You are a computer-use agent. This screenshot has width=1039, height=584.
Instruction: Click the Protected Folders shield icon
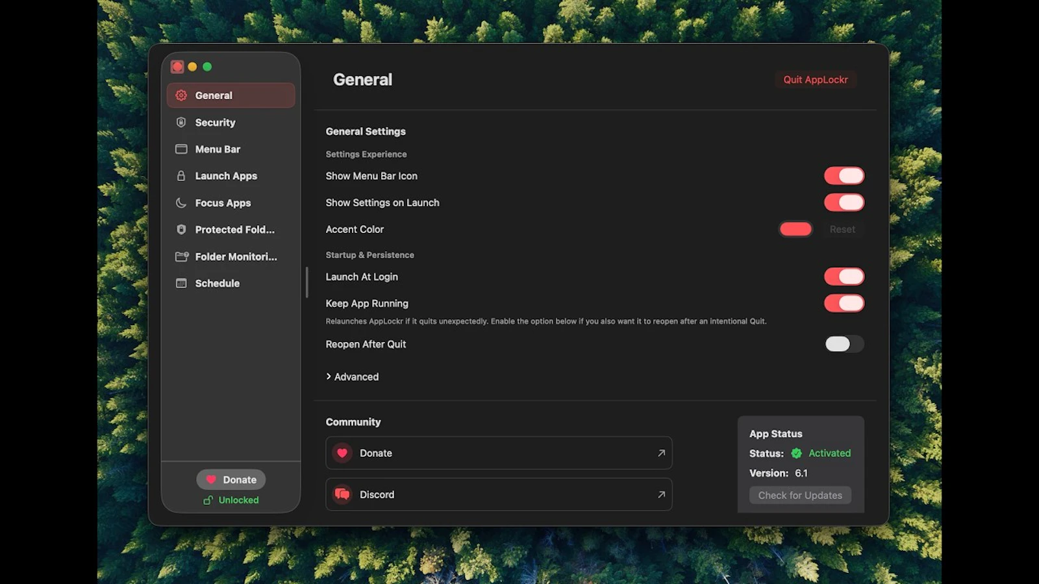(181, 230)
